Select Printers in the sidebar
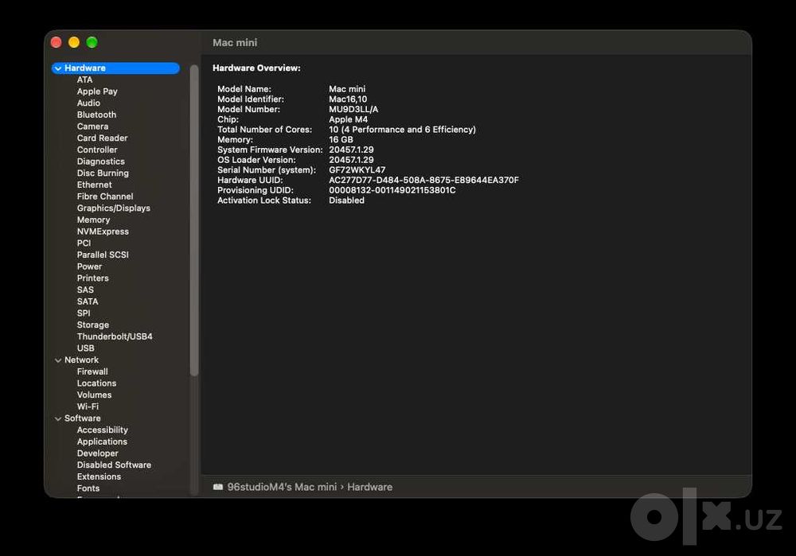Viewport: 796px width, 556px height. (x=93, y=278)
